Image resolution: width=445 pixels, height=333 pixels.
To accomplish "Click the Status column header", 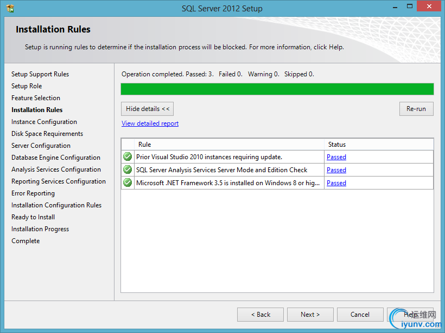I will [379, 145].
